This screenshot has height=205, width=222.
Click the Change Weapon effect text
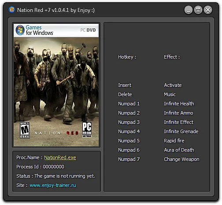coord(181,159)
